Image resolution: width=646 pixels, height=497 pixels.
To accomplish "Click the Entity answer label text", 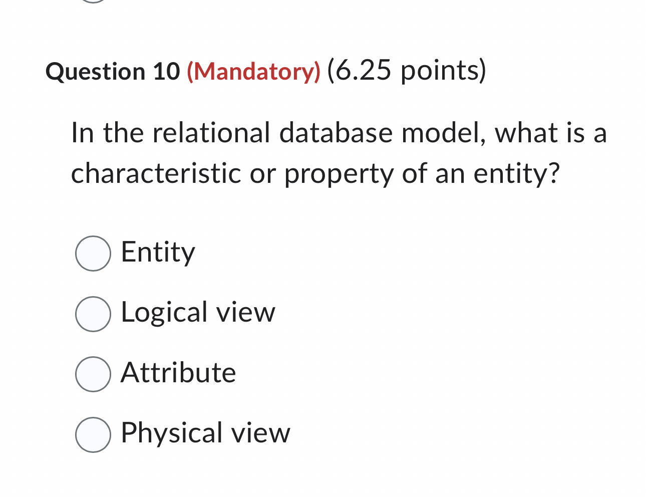I will tap(157, 252).
